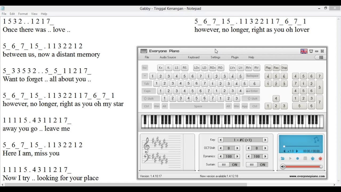Click RV+ right velocity up button
The width and height of the screenshot is (341, 192).
point(249,68)
